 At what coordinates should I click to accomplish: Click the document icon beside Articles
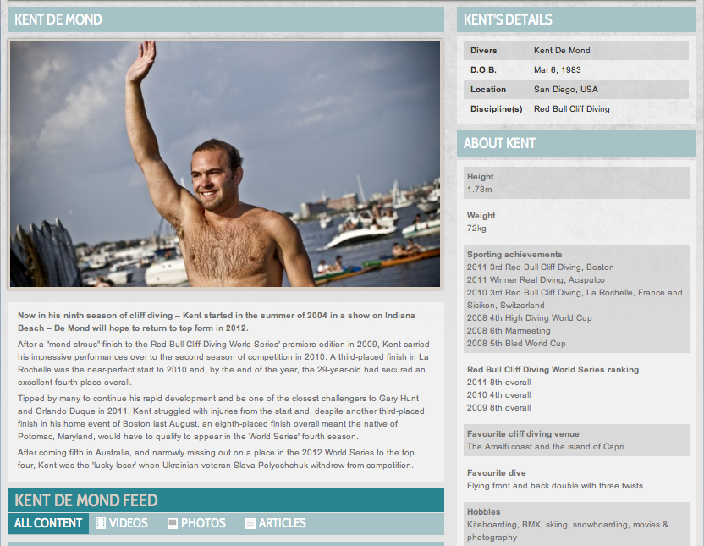[250, 523]
